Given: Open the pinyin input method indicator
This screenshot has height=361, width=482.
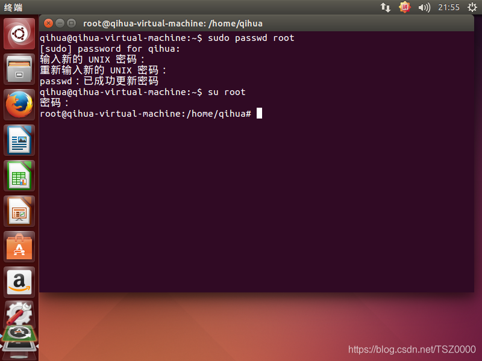Looking at the screenshot, I should click(x=404, y=7).
